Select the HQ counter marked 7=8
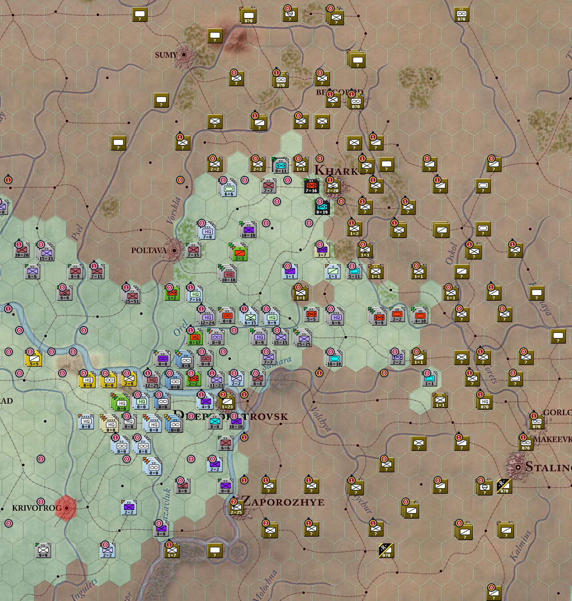This screenshot has width=572, height=601. point(207,231)
